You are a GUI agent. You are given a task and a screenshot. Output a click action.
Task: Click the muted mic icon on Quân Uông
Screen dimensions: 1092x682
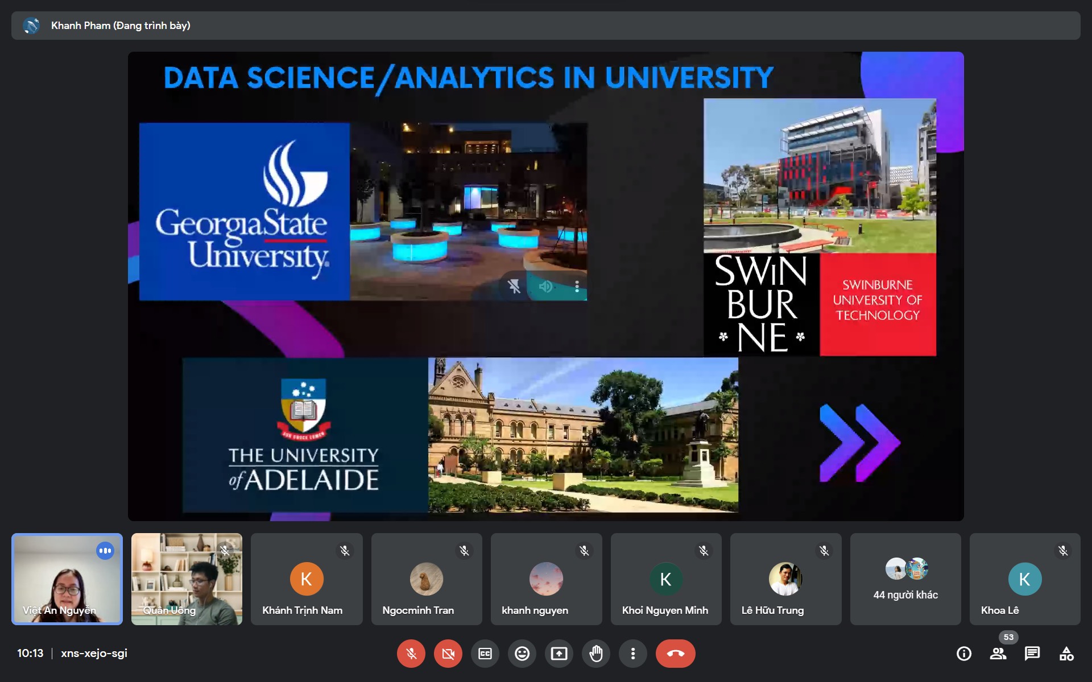[x=225, y=551]
